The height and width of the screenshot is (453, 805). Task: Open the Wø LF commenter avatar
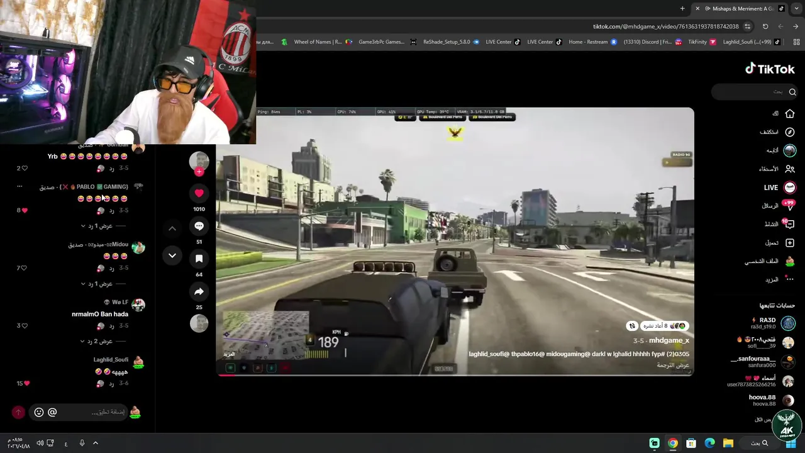tap(138, 305)
